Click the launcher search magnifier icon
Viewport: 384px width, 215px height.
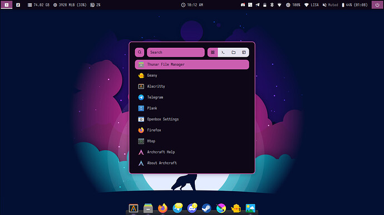point(140,52)
